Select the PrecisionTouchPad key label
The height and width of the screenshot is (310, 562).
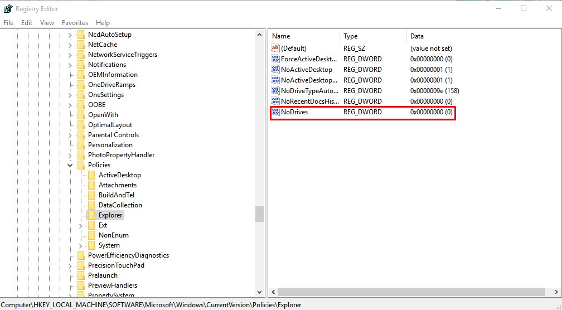coord(116,265)
